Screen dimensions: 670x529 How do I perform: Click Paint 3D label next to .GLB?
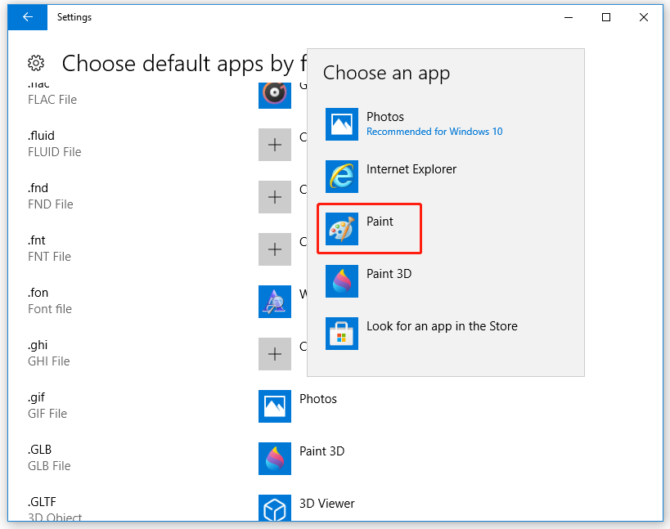322,451
